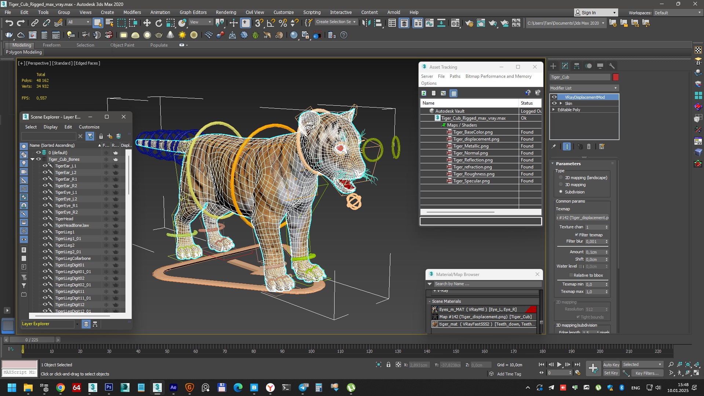Hide TigerHead with its eye icon
The image size is (704, 396).
[x=45, y=219]
